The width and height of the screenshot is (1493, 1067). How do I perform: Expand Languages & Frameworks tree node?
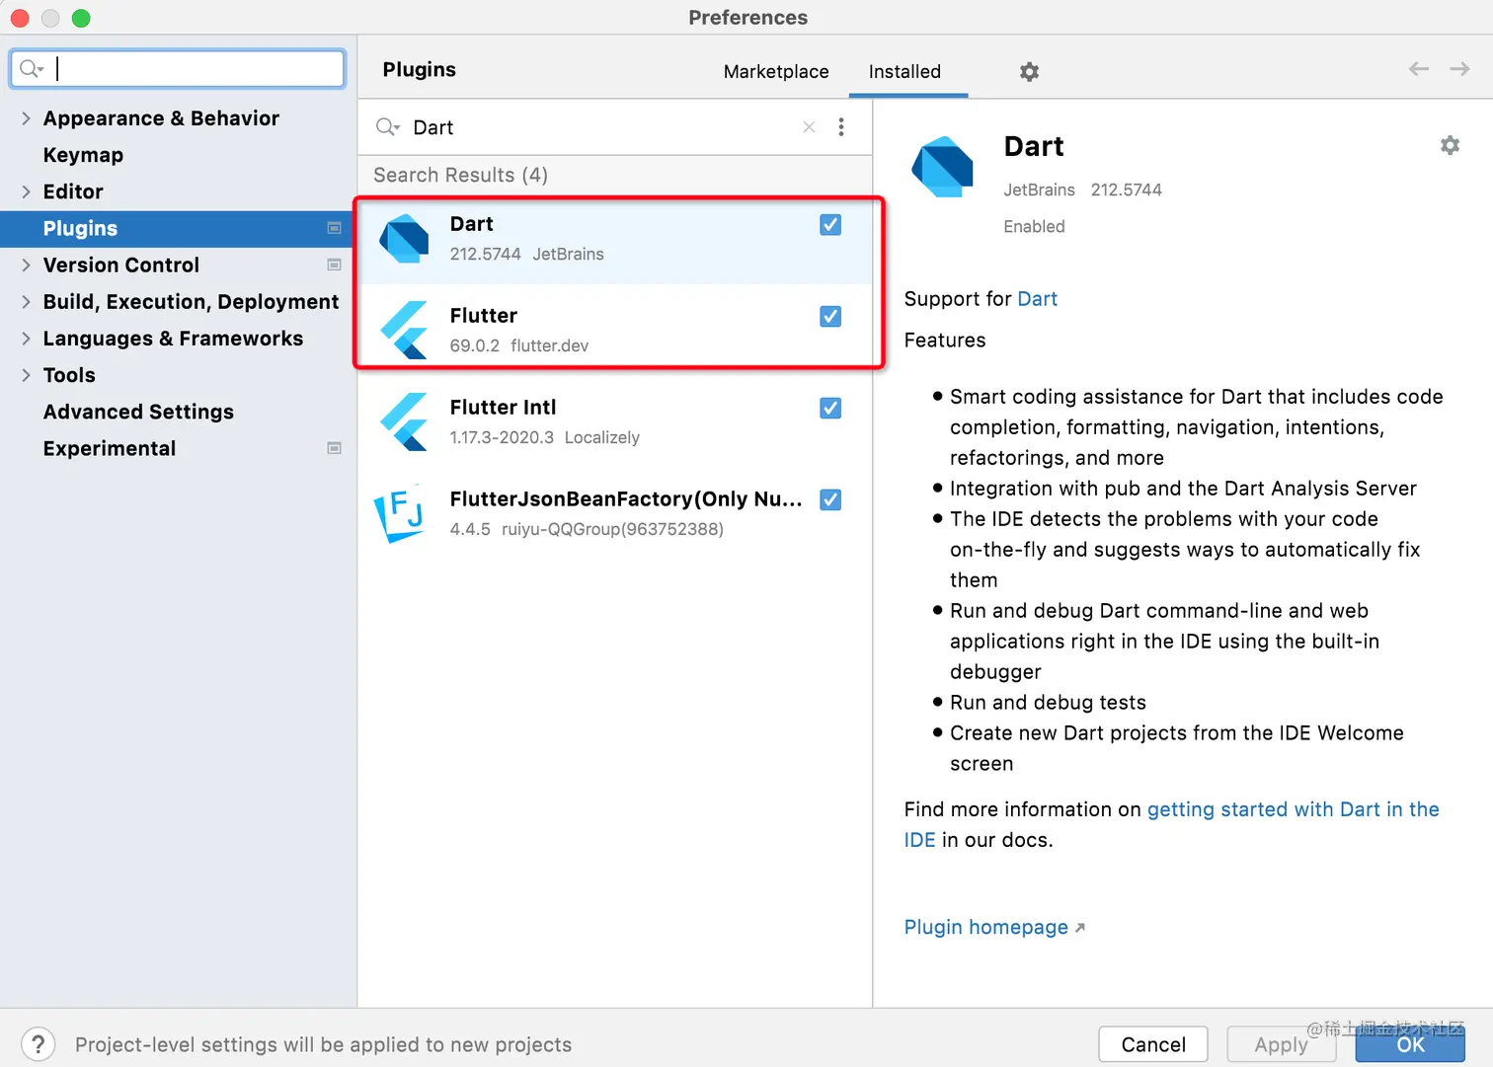click(26, 339)
